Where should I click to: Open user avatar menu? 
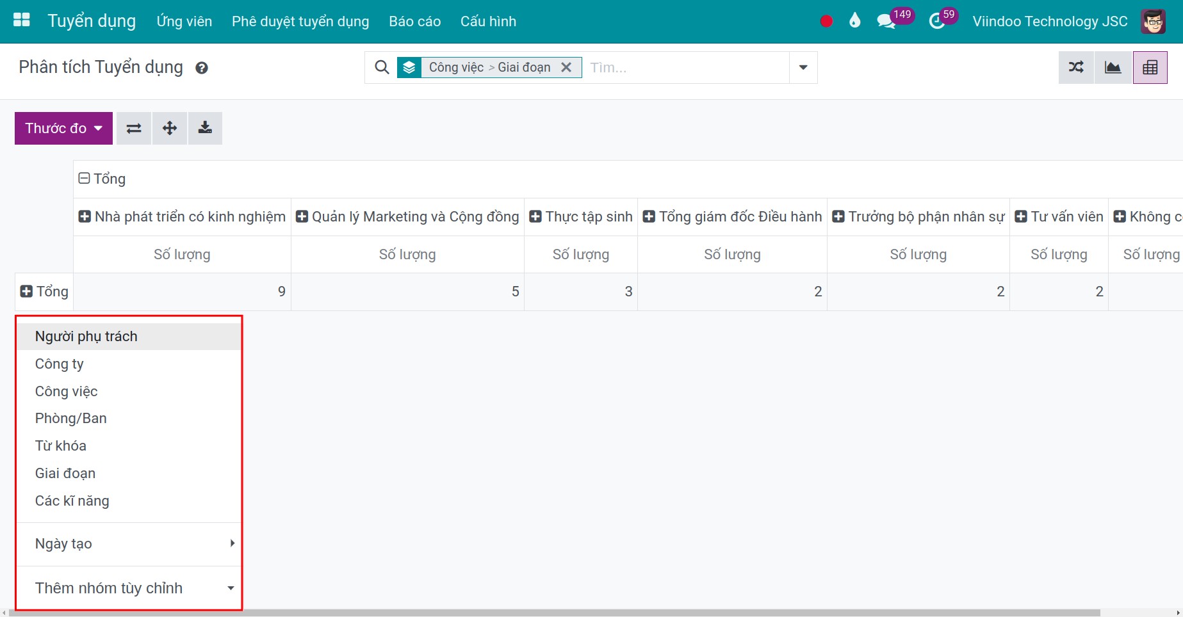coord(1153,21)
